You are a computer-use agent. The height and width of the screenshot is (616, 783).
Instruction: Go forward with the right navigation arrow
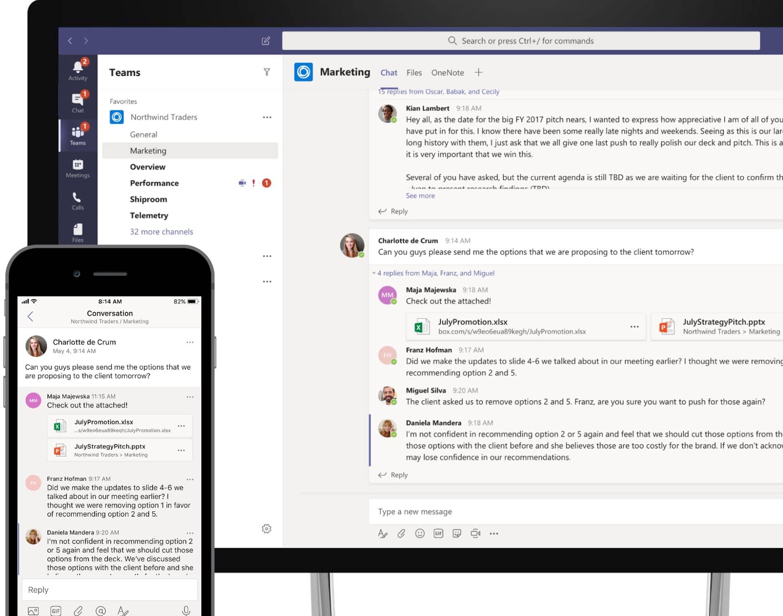point(86,41)
